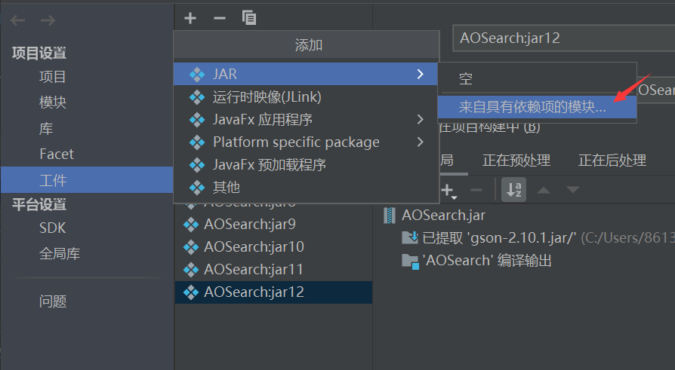Select the AOSearch:jar10 artifact

(254, 246)
